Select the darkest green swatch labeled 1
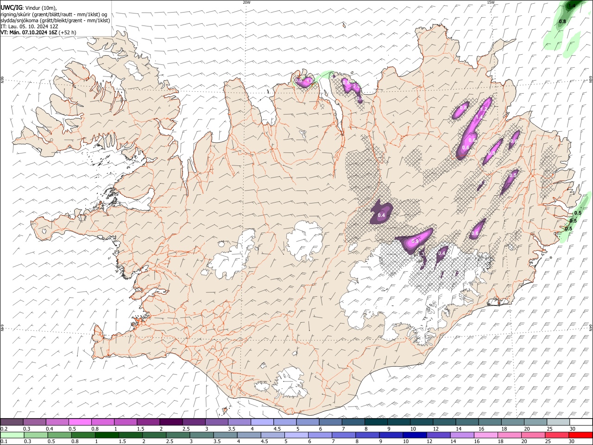The height and width of the screenshot is (445, 593). tap(107, 435)
